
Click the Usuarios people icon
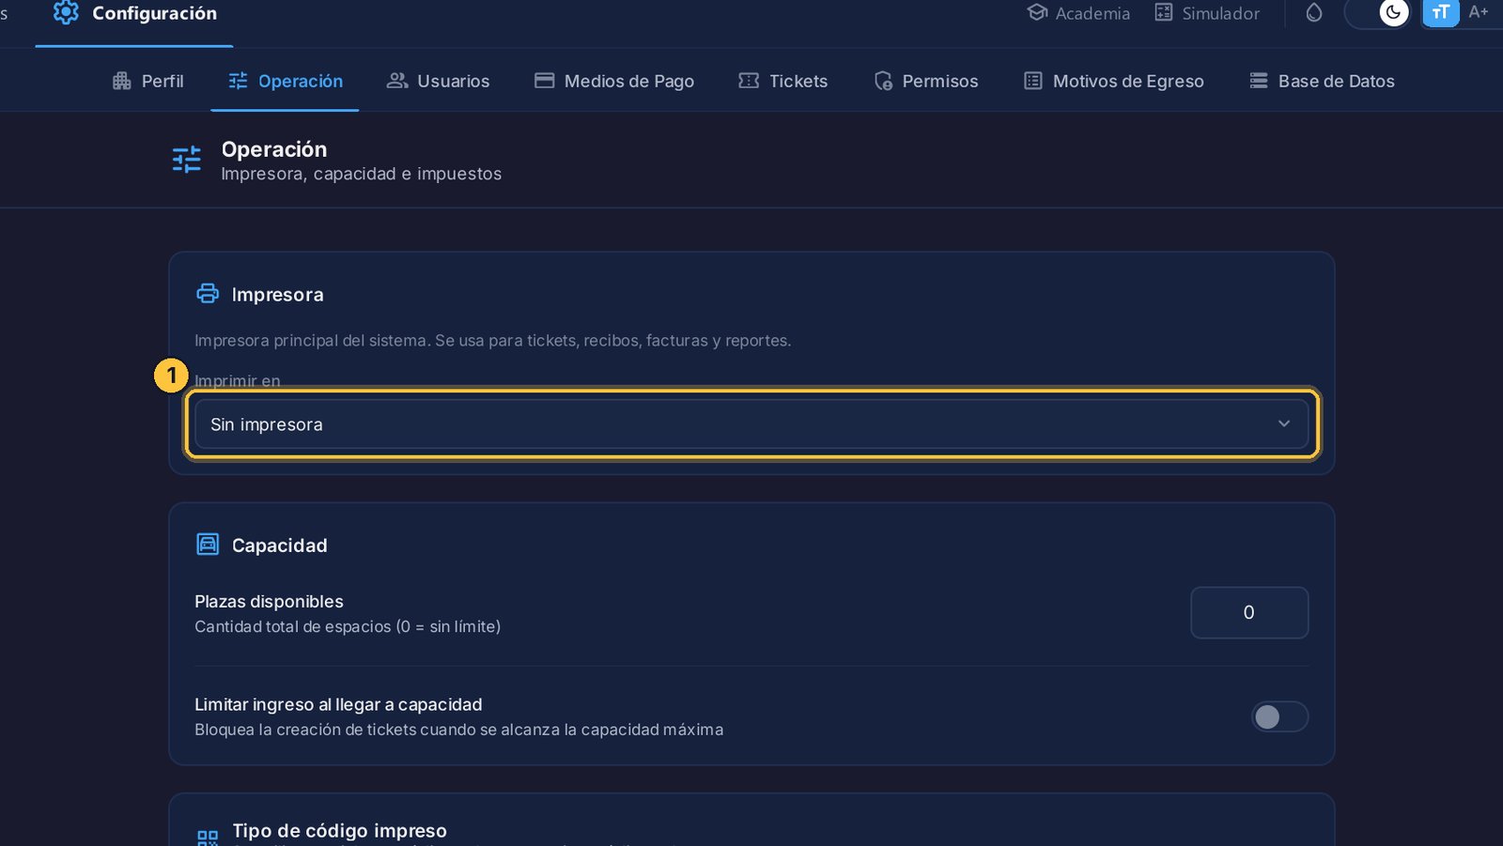tap(397, 81)
